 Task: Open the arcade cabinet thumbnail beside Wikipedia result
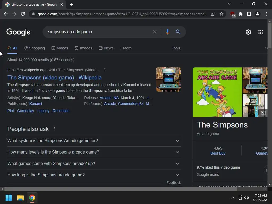tap(168, 79)
